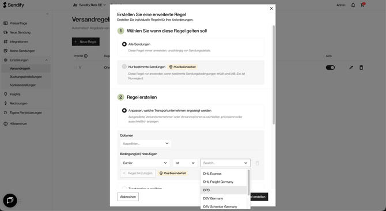Image resolution: width=386 pixels, height=211 pixels.
Task: Click the Rechnungen dollar icon
Action: click(x=5, y=103)
